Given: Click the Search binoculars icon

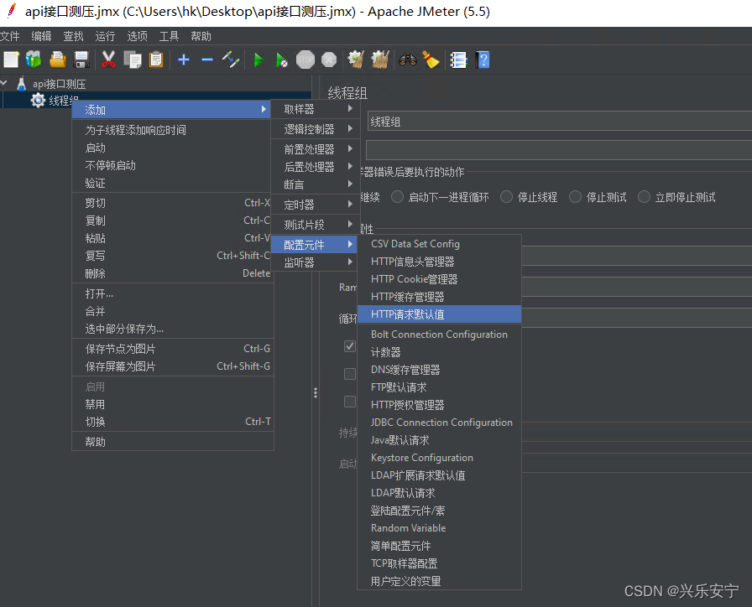Looking at the screenshot, I should [408, 60].
